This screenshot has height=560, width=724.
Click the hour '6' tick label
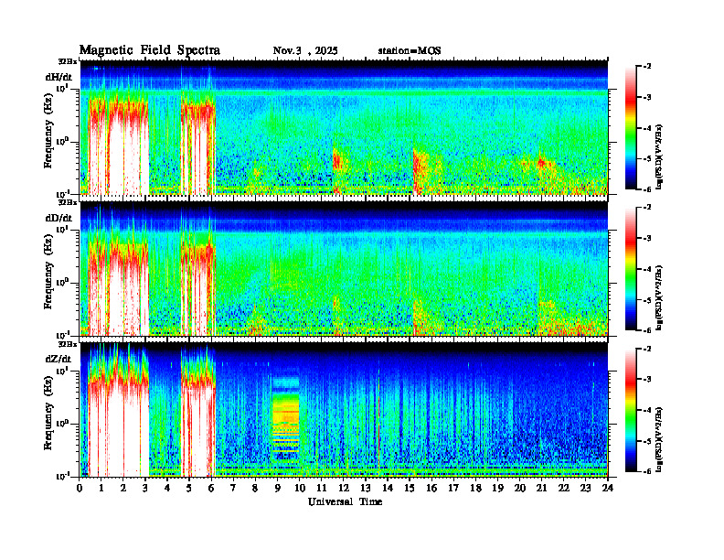pyautogui.click(x=211, y=488)
